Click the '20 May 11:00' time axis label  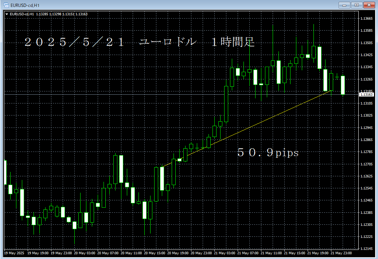click(x=131, y=253)
